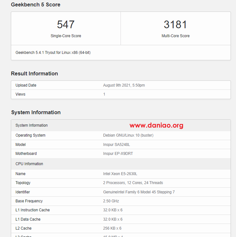Image resolution: width=236 pixels, height=237 pixels.
Task: Click the L2 Cache label
Action: pos(24,228)
